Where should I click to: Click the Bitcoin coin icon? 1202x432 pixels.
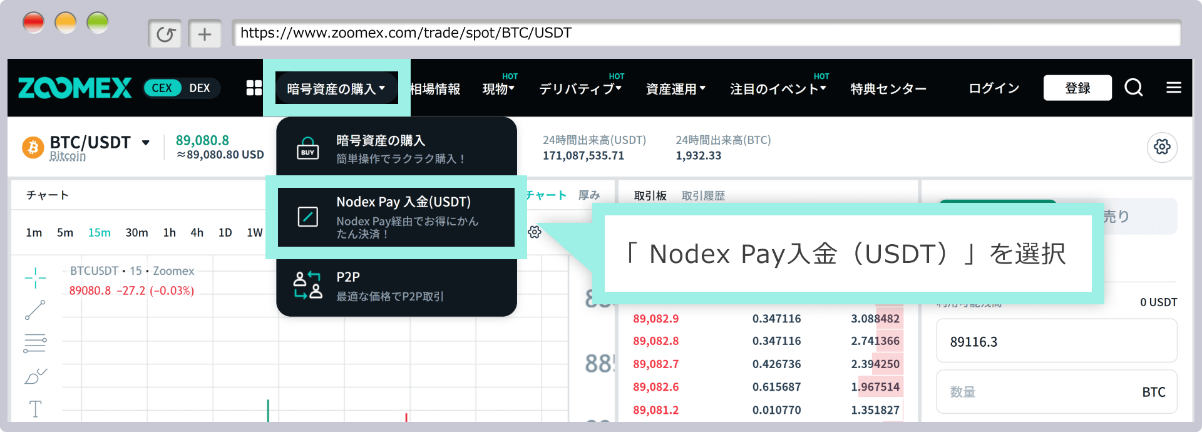33,148
